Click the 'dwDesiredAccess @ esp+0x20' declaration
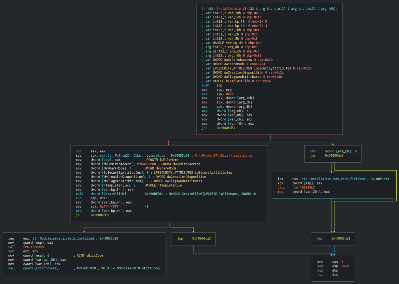 coord(237,60)
